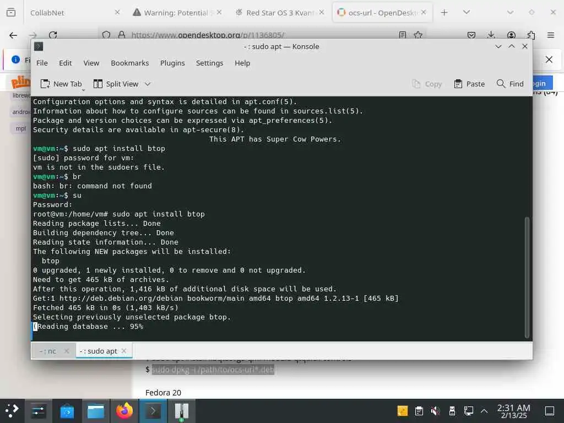Open the Edit menu in Konsole
The width and height of the screenshot is (564, 423).
pos(66,63)
